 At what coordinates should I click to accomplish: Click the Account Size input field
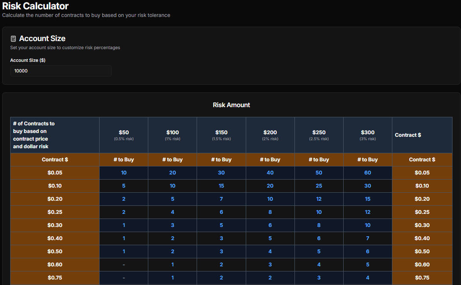tap(61, 71)
